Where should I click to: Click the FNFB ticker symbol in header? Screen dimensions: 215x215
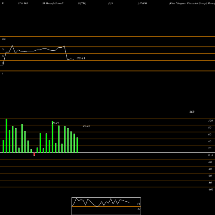click(143, 3)
